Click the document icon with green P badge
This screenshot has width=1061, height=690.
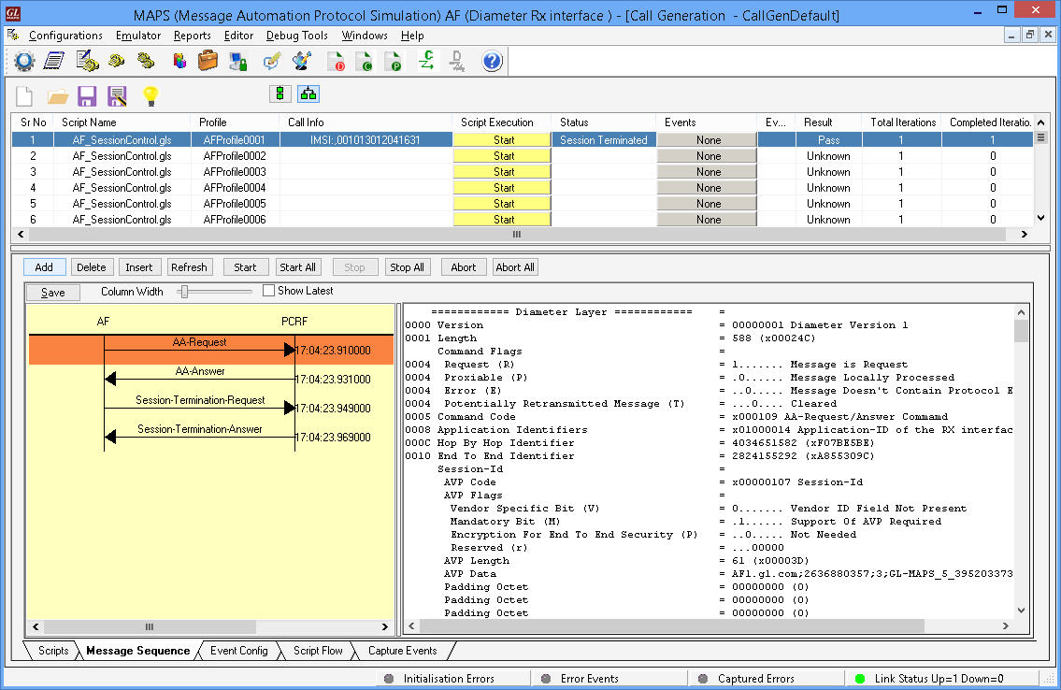(x=394, y=62)
